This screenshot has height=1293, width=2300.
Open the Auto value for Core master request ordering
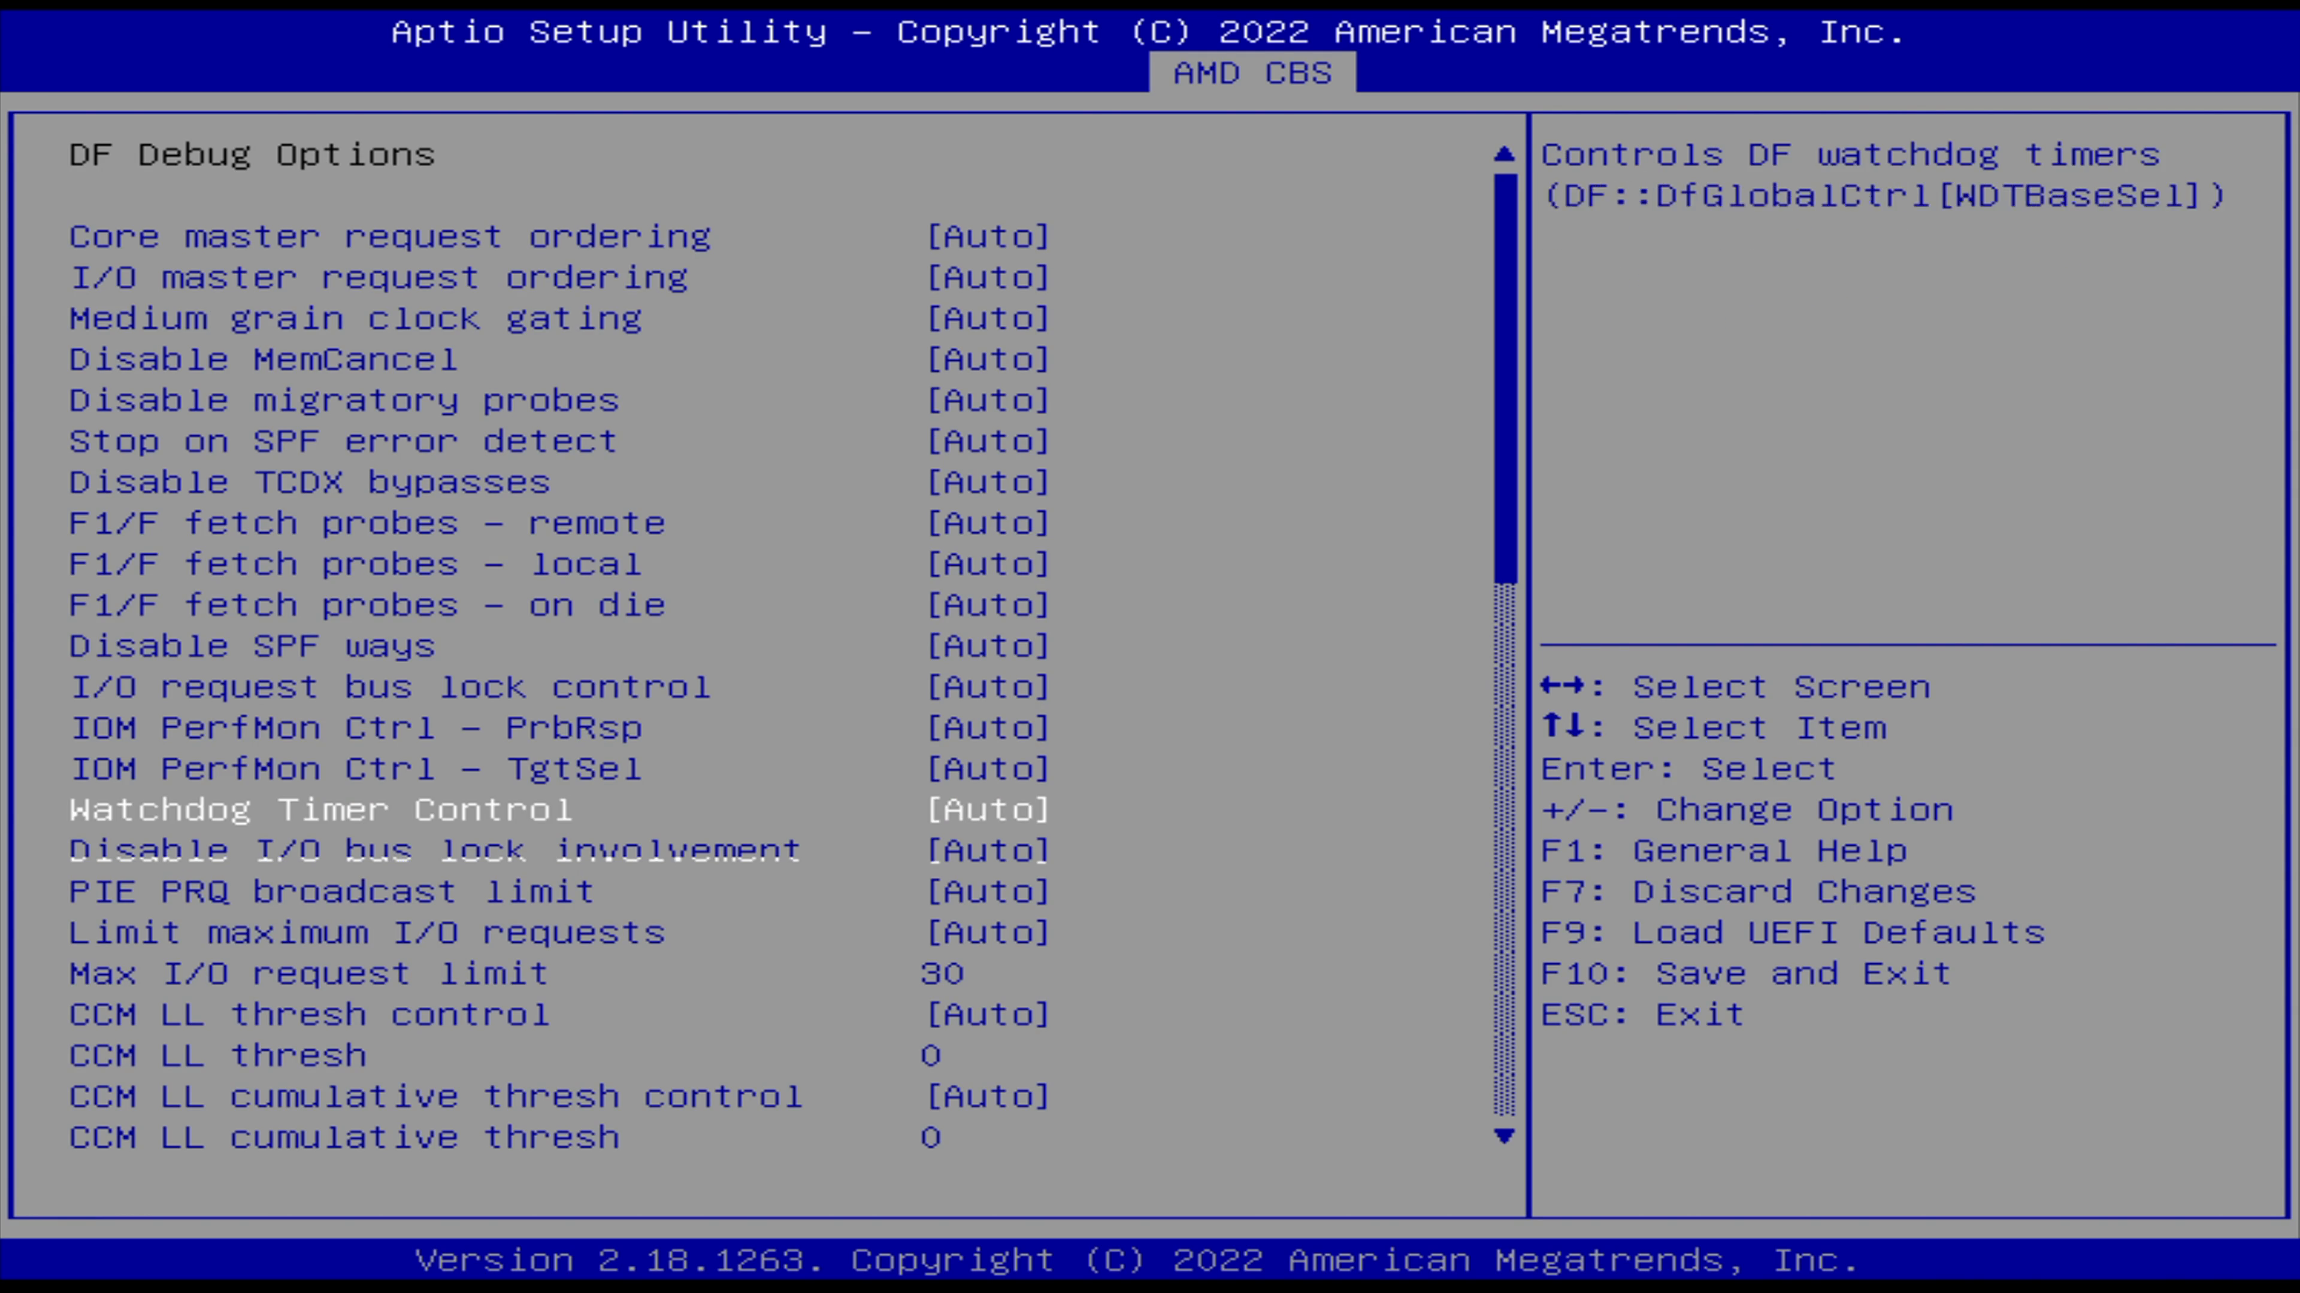988,236
